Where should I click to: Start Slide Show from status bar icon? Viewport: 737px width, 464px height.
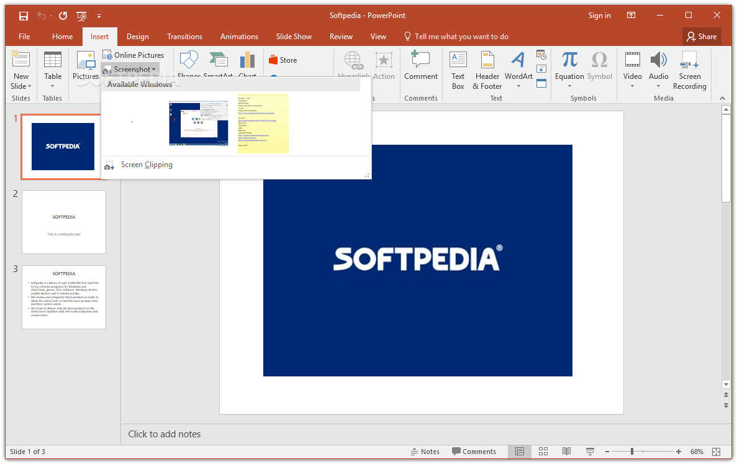590,452
